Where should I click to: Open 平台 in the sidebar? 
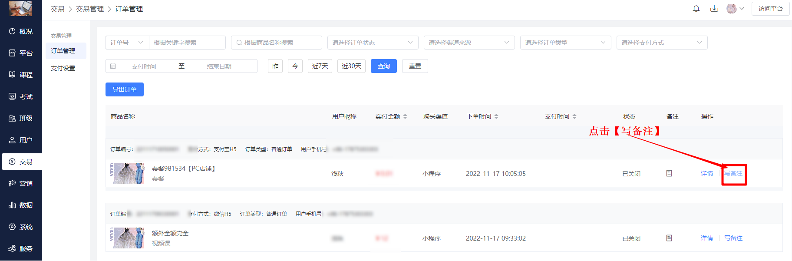[21, 53]
